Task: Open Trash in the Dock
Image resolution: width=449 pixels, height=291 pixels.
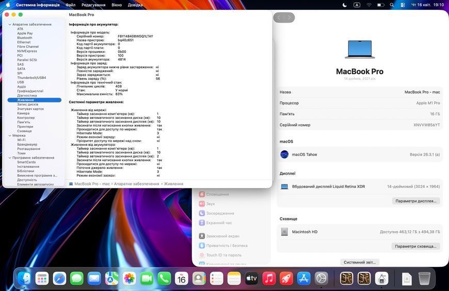Action: (x=424, y=279)
